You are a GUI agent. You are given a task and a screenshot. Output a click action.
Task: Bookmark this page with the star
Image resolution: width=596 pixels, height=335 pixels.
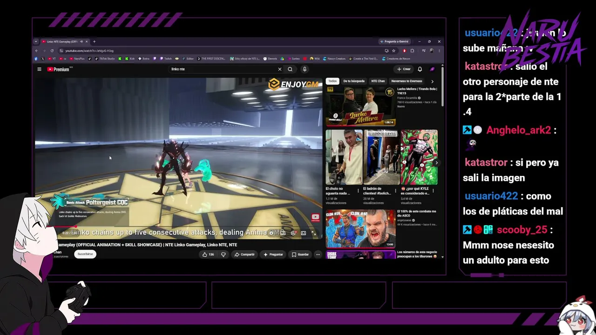tap(393, 50)
